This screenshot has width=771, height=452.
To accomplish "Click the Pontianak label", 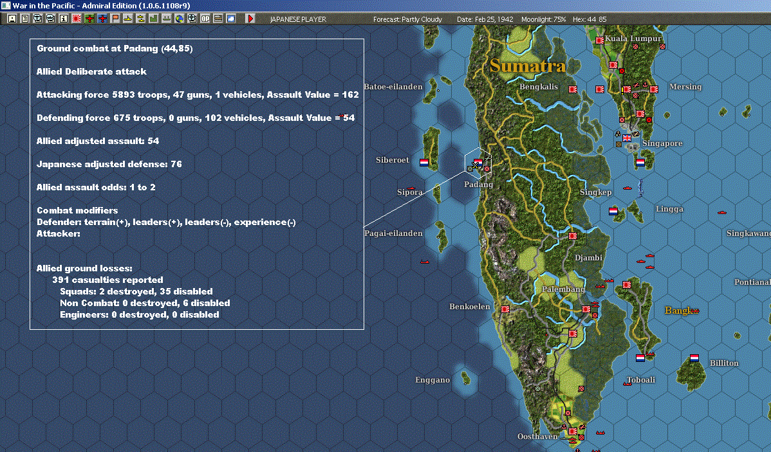I will coord(752,282).
